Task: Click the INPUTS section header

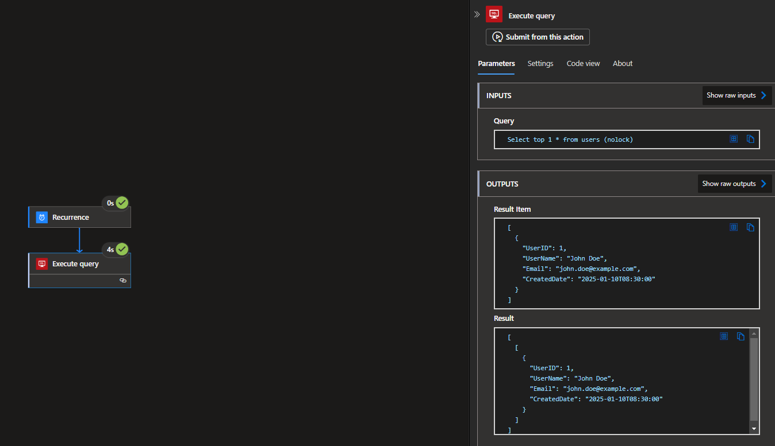Action: pos(627,95)
